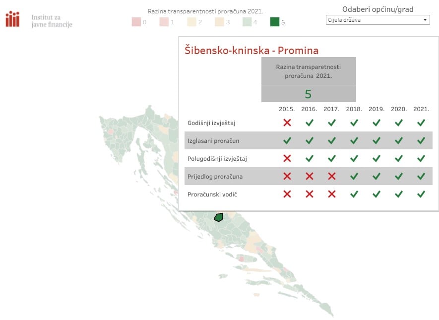439x320 pixels.
Task: Click the green checkmark for Proračunski vodič 2021
Action: point(421,194)
